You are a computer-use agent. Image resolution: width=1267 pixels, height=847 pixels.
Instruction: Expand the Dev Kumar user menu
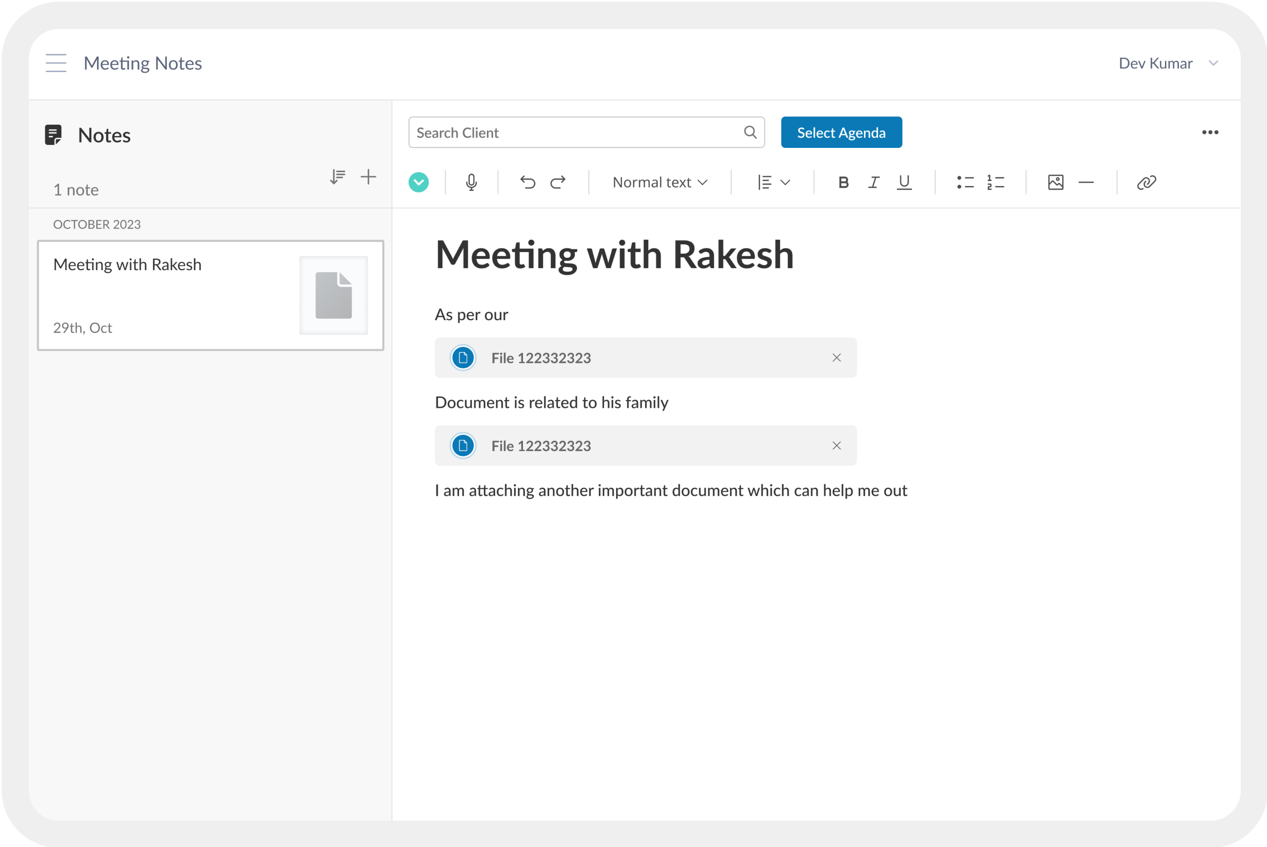[1168, 63]
